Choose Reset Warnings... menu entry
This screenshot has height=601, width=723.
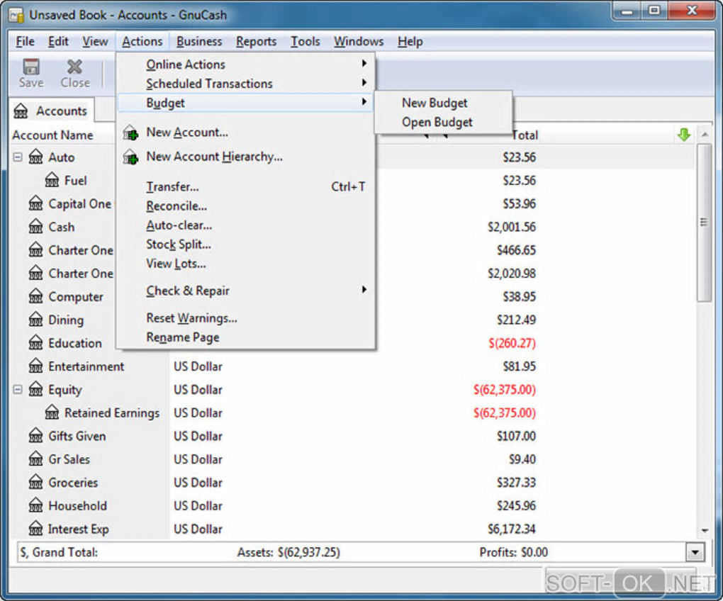pos(246,318)
